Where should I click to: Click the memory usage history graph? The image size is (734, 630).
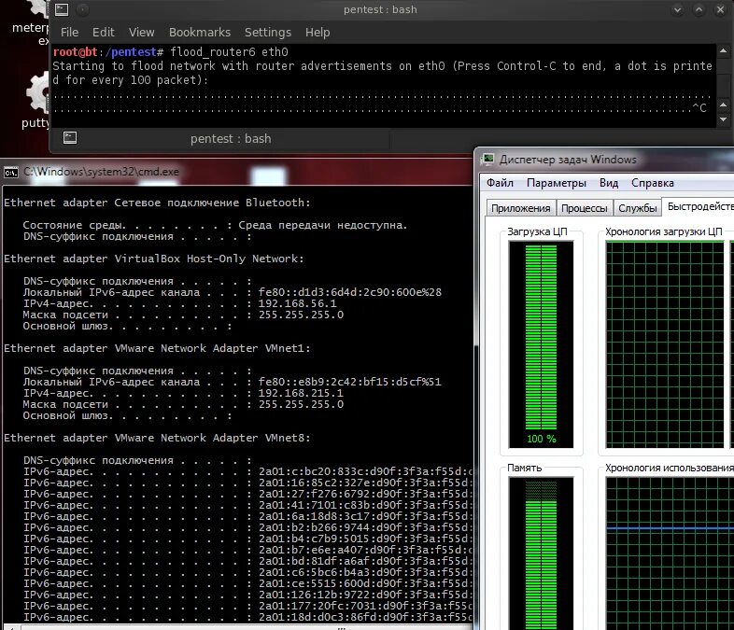point(670,553)
